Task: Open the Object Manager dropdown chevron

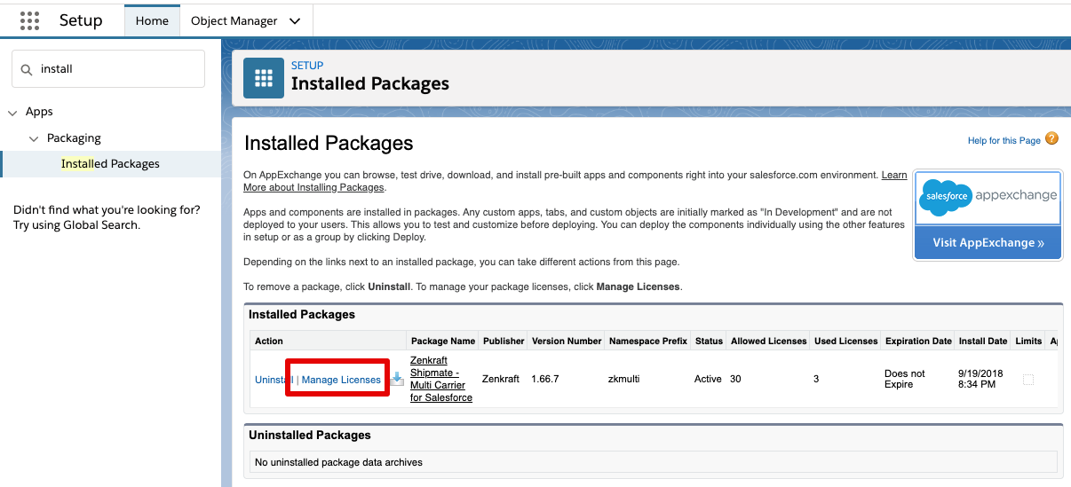Action: [295, 20]
